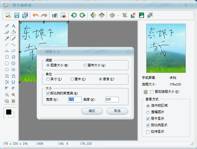Click the preview thumbnail image
Viewport: 197px width, 149px height.
(166, 48)
